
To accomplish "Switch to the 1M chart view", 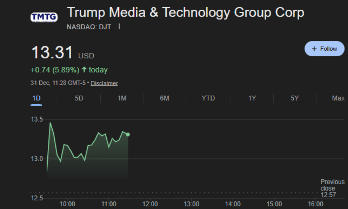I will point(122,98).
